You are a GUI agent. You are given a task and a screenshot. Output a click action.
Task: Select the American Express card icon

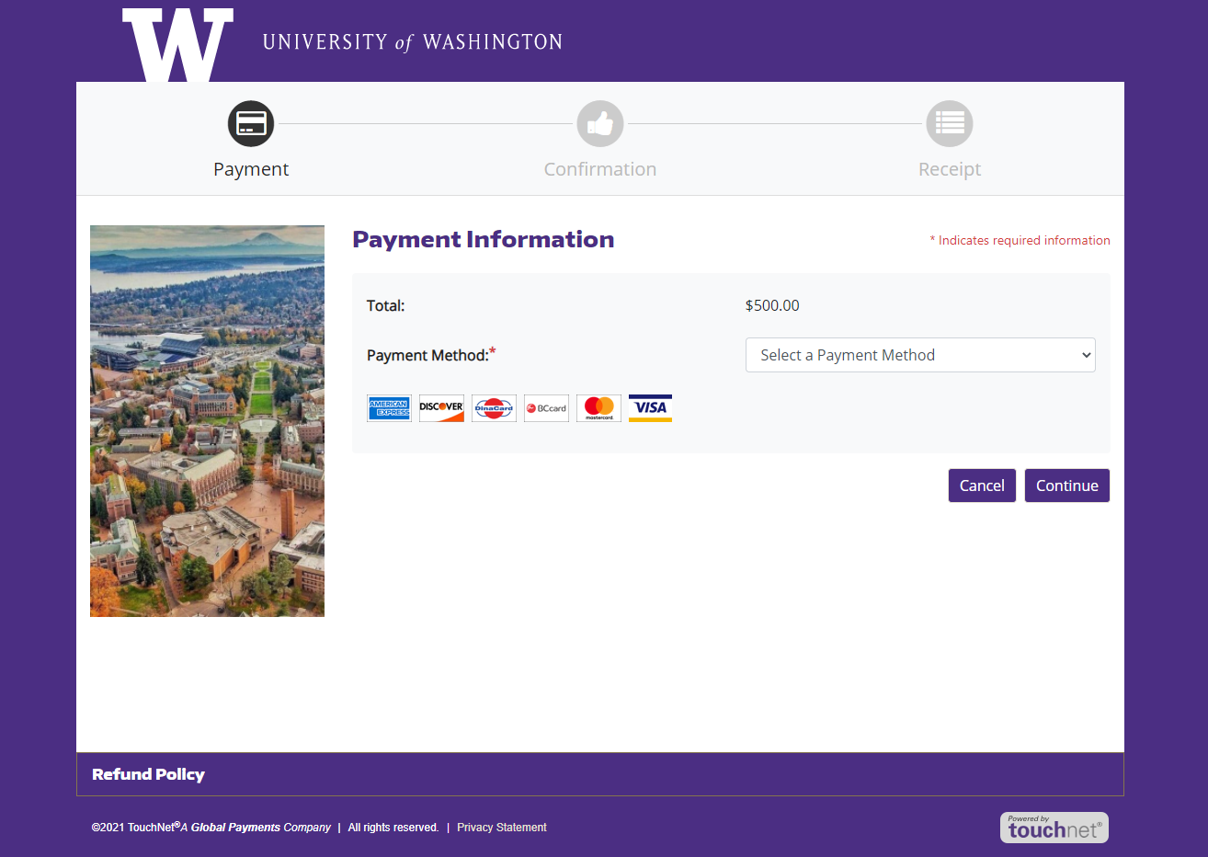click(x=389, y=407)
